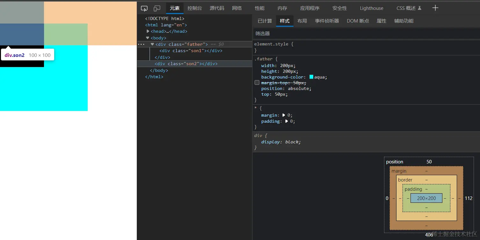
Task: Select the 样式 pane tab
Action: tap(285, 21)
